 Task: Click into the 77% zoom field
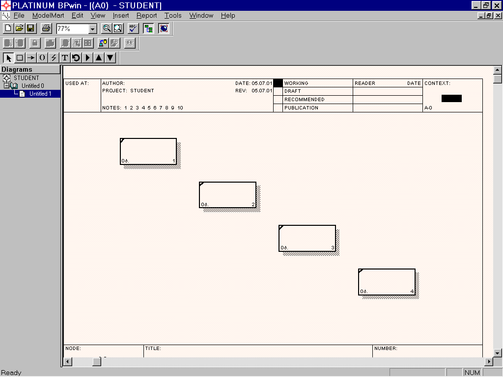(73, 29)
